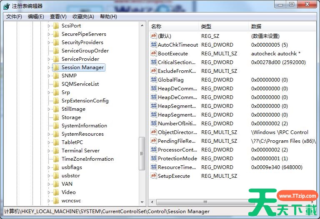The width and height of the screenshot is (320, 219).
Task: Click the values pane horizontal scrollbar thumb
Action: coord(205,202)
